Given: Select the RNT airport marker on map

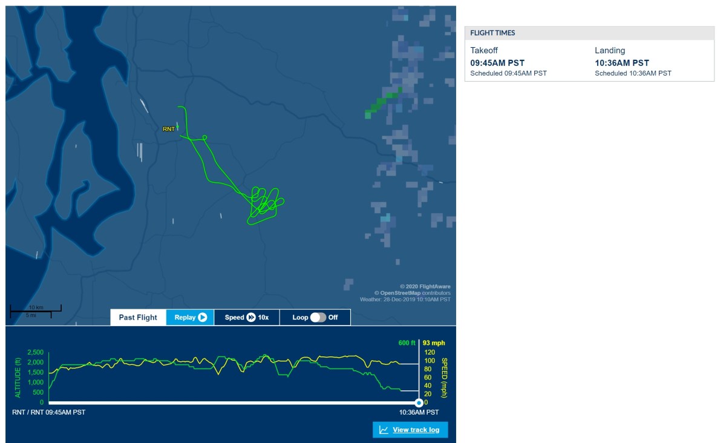Looking at the screenshot, I should coord(169,129).
